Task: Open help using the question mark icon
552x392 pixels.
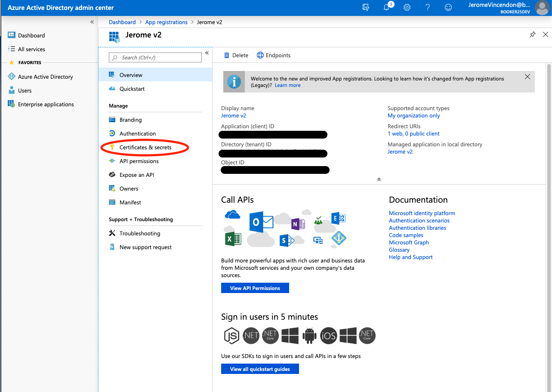Action: click(427, 7)
